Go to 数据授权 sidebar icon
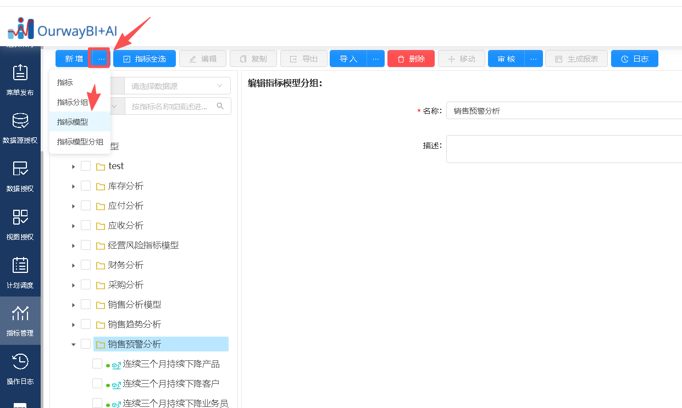 20,169
